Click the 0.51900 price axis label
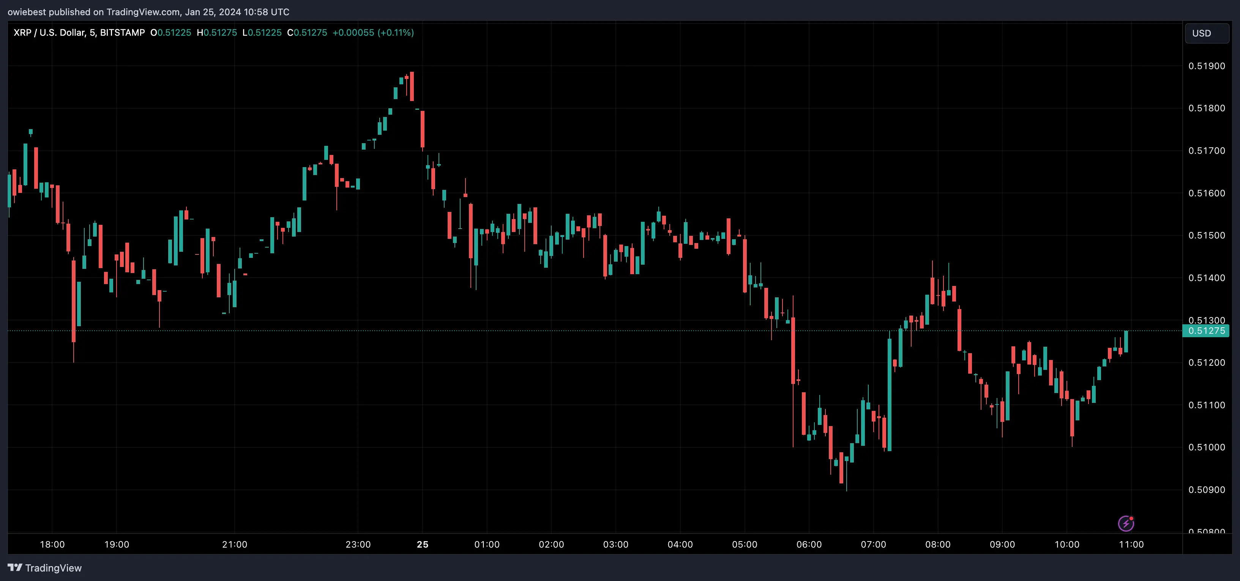Image resolution: width=1240 pixels, height=581 pixels. point(1206,66)
